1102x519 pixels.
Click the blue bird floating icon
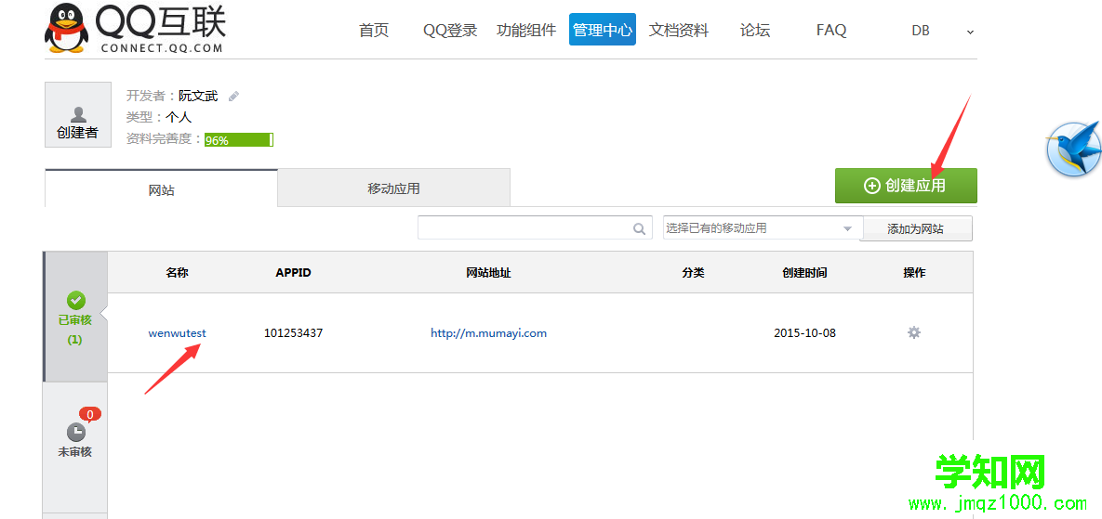(x=1073, y=148)
